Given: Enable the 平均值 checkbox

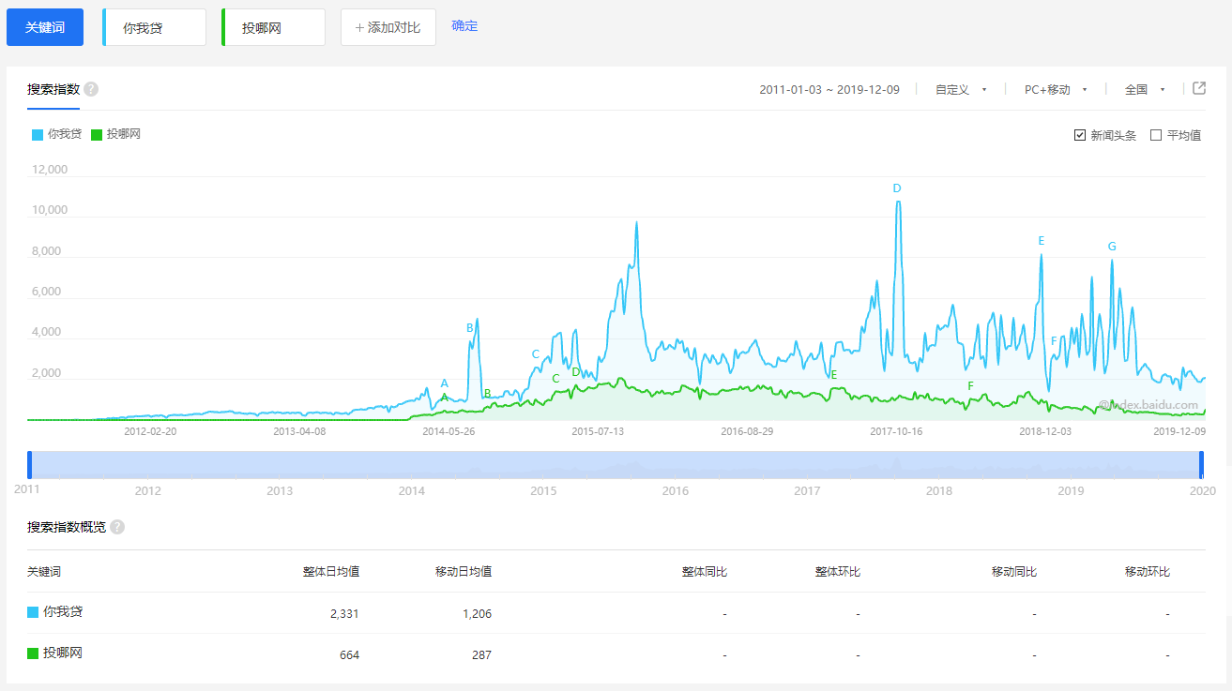Looking at the screenshot, I should point(1156,135).
